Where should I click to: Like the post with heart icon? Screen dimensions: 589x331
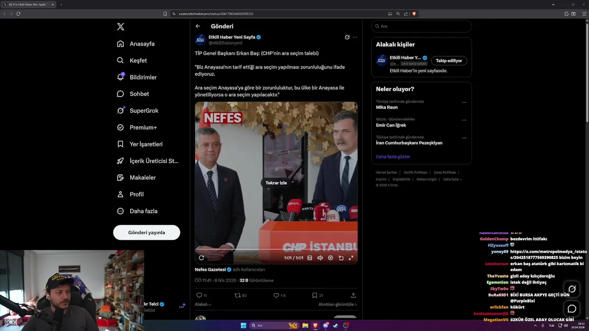pos(276,295)
